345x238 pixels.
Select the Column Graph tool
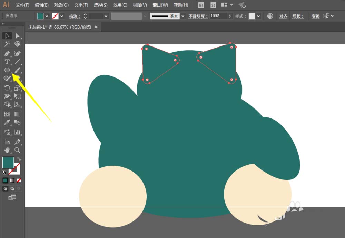tap(17, 132)
